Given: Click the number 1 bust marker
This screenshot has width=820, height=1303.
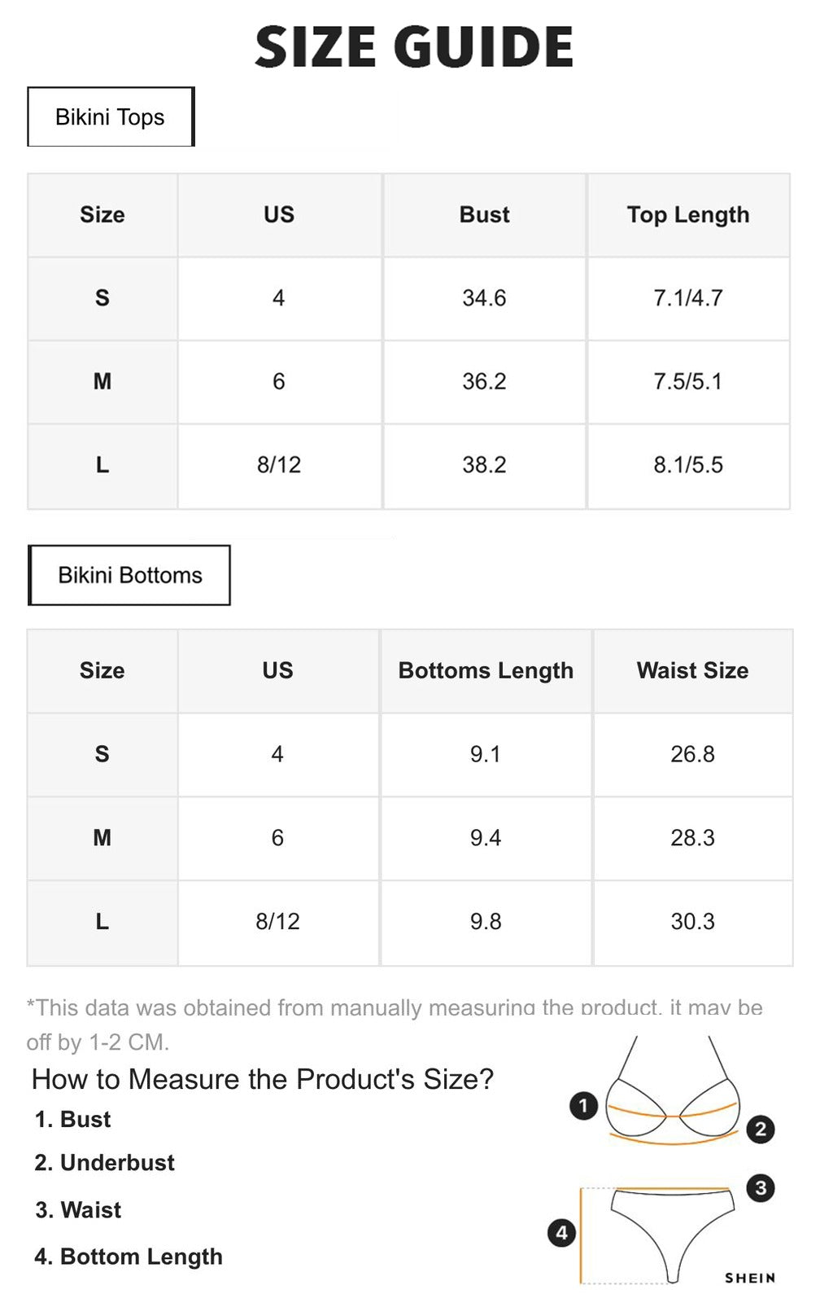Looking at the screenshot, I should click(x=583, y=1106).
